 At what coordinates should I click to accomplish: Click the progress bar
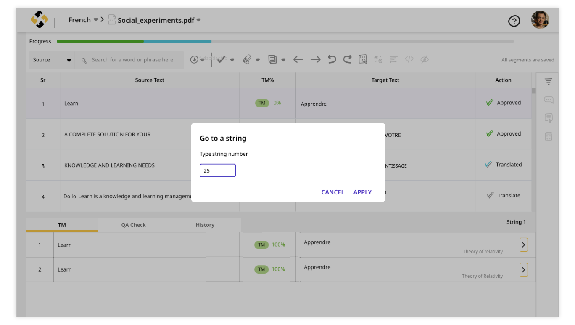point(285,41)
